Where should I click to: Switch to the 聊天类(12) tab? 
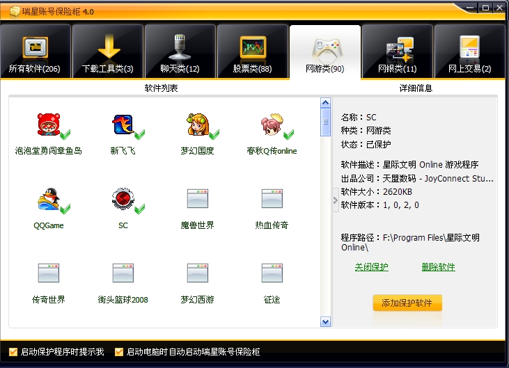tap(180, 52)
